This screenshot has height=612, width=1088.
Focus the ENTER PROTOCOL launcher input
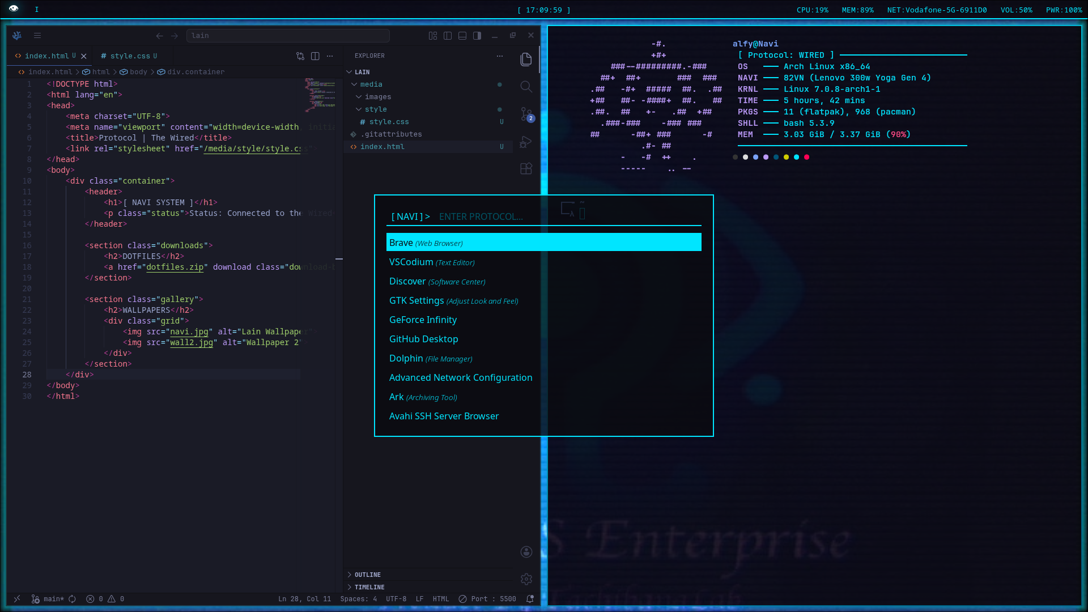click(569, 216)
